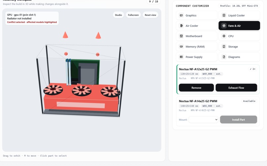This screenshot has height=166, width=267.
Task: Select the Liquid Cooler icon
Action: point(224,15)
